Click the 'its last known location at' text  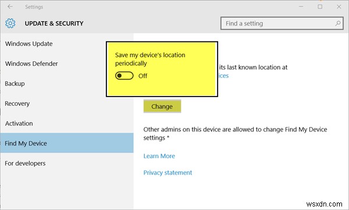pos(253,67)
